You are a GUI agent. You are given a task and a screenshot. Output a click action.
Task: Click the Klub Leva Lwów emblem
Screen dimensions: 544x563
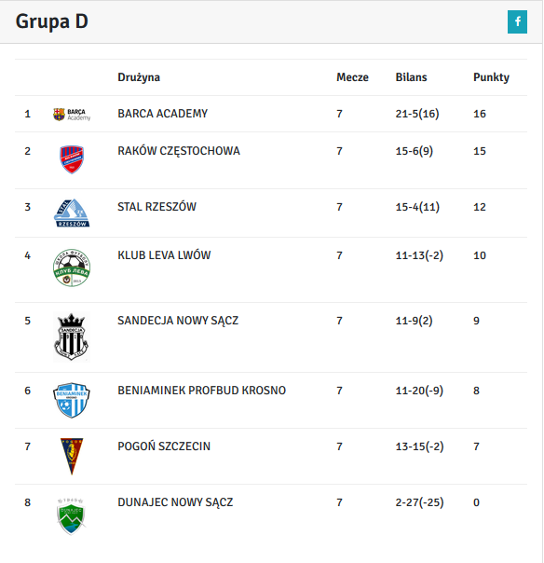point(72,268)
